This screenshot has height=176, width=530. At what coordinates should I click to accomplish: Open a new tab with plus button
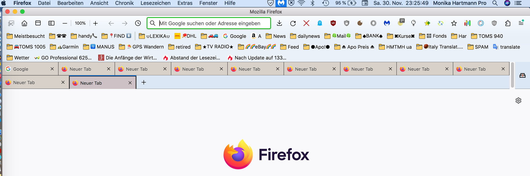click(144, 82)
